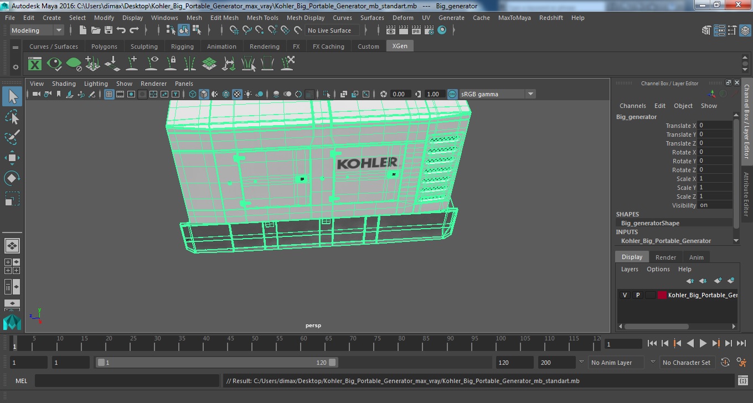Click frame 60 on the time slider

pos(303,343)
